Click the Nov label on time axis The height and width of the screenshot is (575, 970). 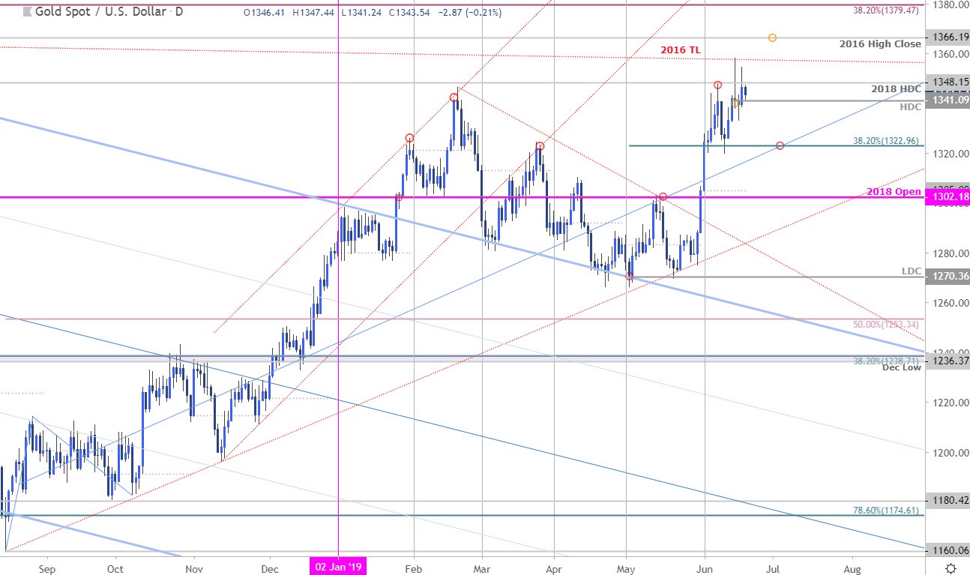coord(194,568)
